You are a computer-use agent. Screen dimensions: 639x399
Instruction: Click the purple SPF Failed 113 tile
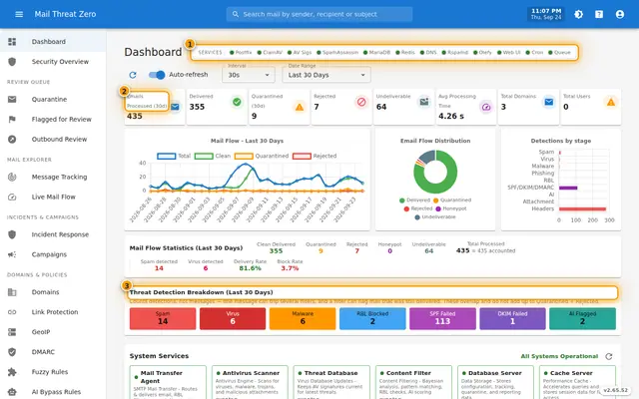click(442, 319)
